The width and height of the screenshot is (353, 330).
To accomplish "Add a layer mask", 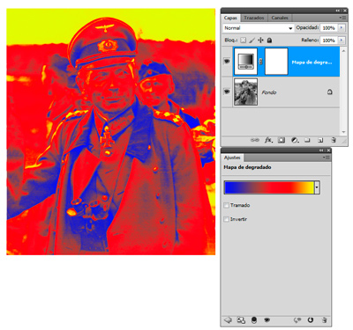I will pos(282,140).
